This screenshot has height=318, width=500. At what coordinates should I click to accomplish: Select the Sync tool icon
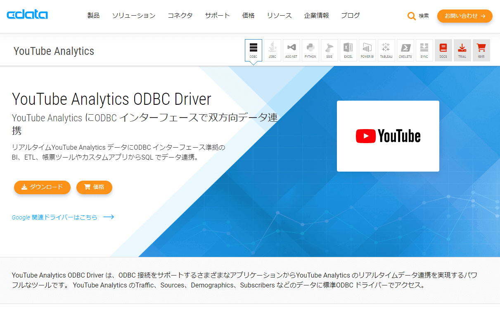point(424,49)
